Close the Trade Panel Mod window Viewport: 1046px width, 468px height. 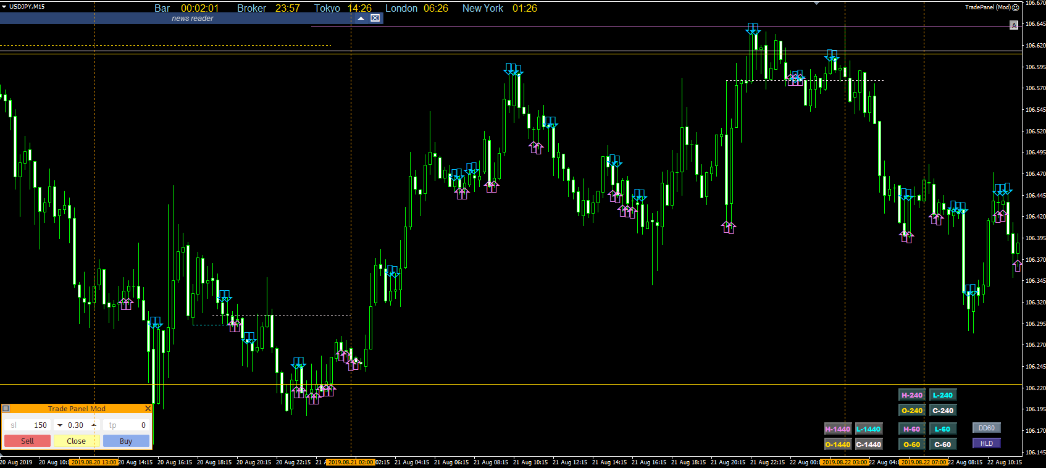pyautogui.click(x=148, y=409)
